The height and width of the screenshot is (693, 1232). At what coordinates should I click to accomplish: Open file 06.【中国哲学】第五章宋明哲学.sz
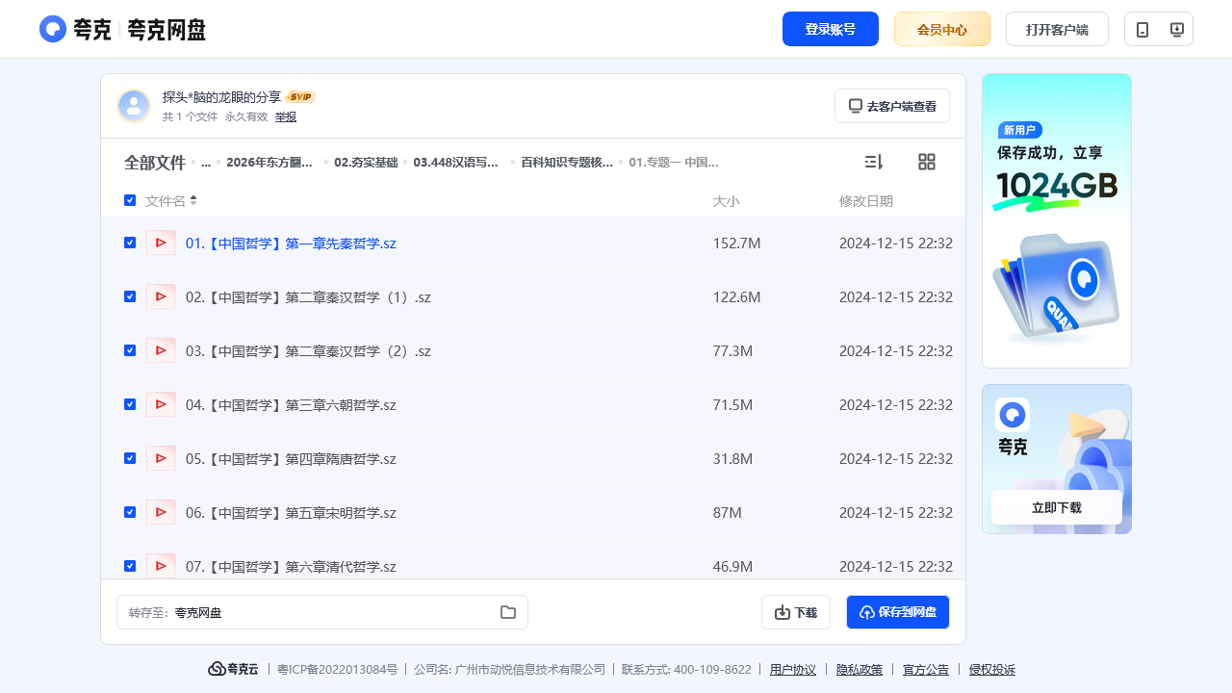point(291,513)
